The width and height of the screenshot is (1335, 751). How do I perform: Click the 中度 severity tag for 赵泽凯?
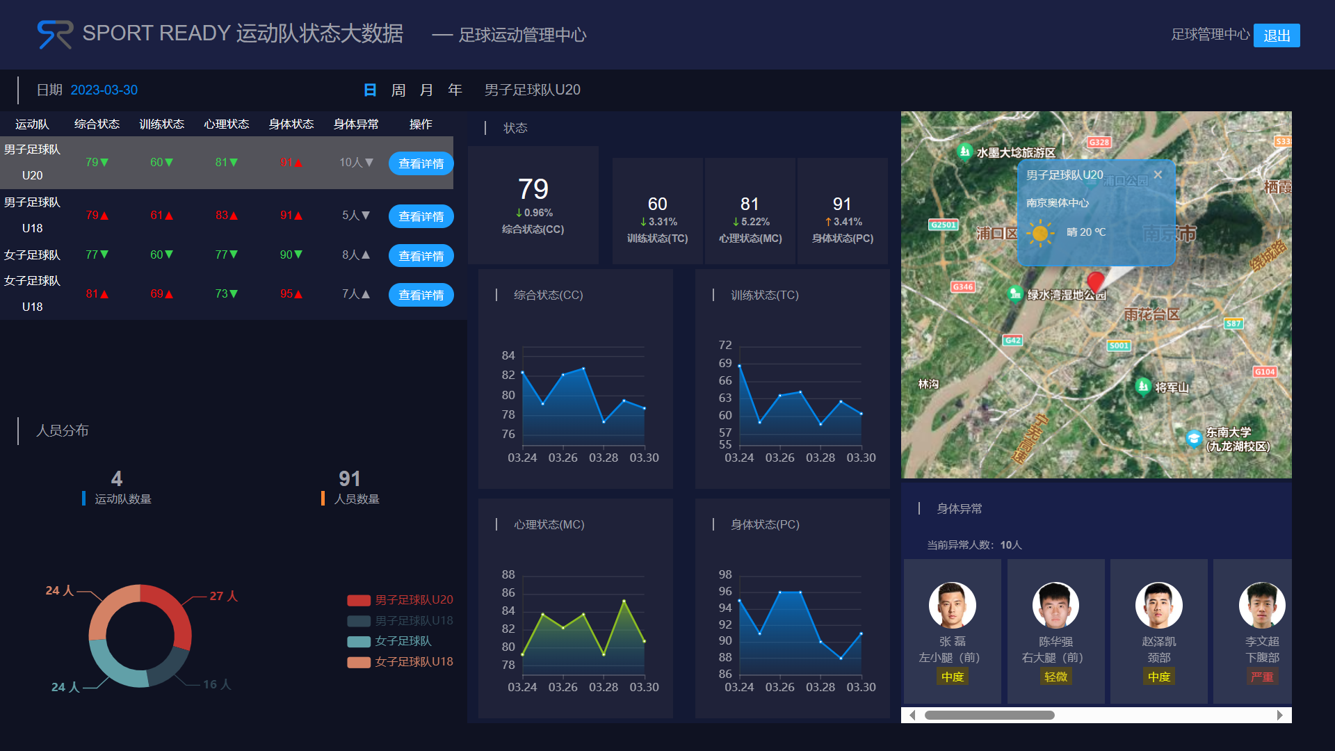coord(1159,677)
